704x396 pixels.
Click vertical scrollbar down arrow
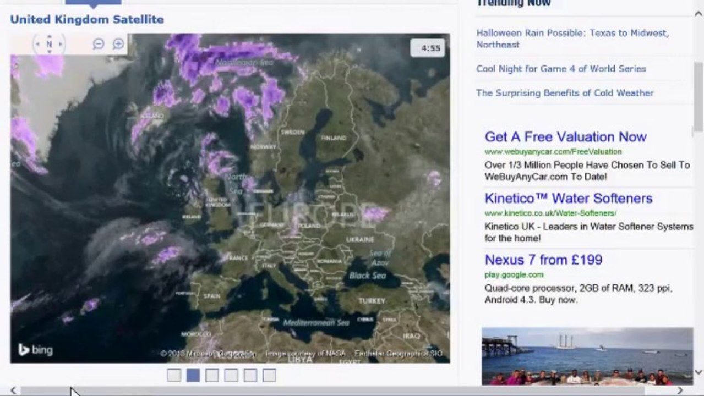pos(698,372)
